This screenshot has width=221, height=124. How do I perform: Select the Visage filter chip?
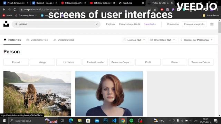point(42,62)
